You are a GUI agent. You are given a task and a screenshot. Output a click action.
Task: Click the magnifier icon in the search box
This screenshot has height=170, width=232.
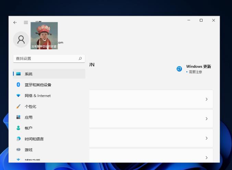click(80, 58)
